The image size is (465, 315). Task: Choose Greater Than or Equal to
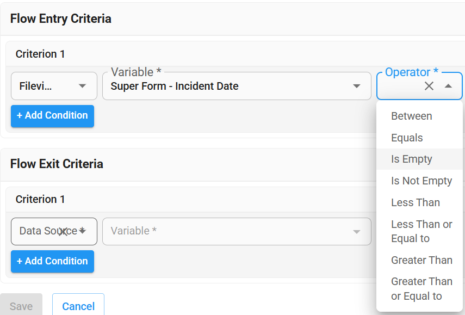click(421, 289)
